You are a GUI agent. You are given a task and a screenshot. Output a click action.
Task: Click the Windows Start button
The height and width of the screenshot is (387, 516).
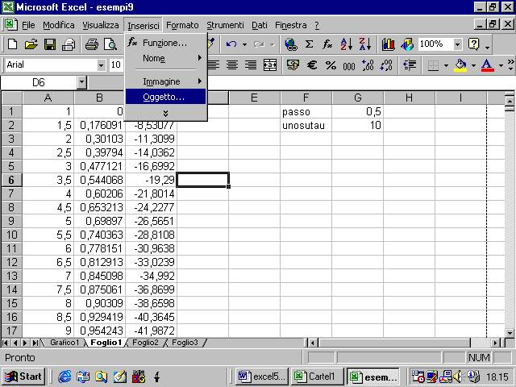(x=23, y=377)
